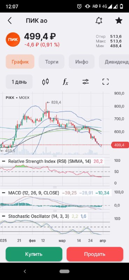Tap the green Купить button
This screenshot has height=280, width=129.
pyautogui.click(x=34, y=254)
